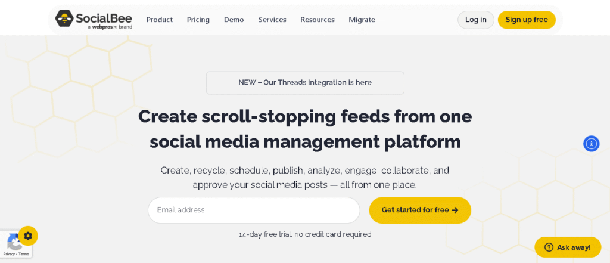The height and width of the screenshot is (263, 610).
Task: Open the Ask away! chat widget
Action: pyautogui.click(x=568, y=247)
